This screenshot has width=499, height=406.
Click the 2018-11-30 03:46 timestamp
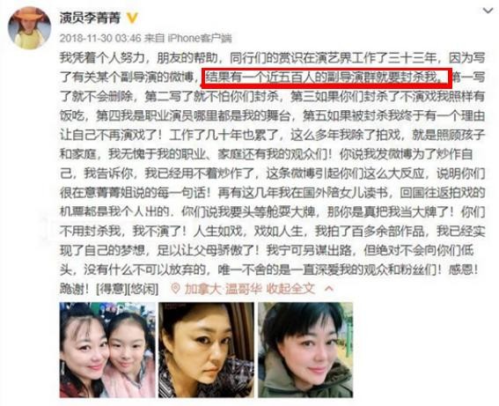tap(100, 38)
